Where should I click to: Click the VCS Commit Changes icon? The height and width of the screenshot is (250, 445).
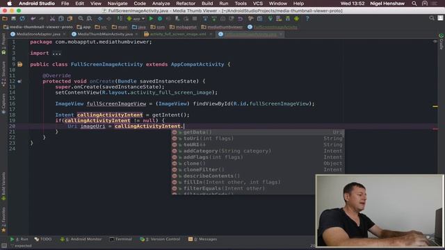(214, 19)
